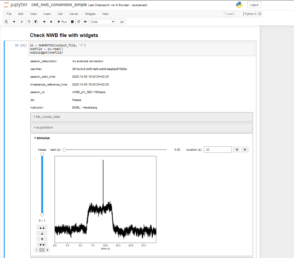Open the Kernel menu
Screen dimensions: 294x258
74,14
